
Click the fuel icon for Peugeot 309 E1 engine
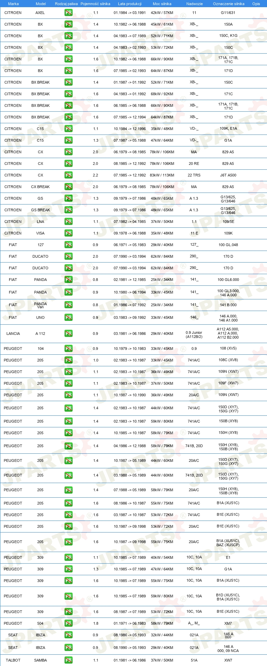pyautogui.click(x=68, y=557)
